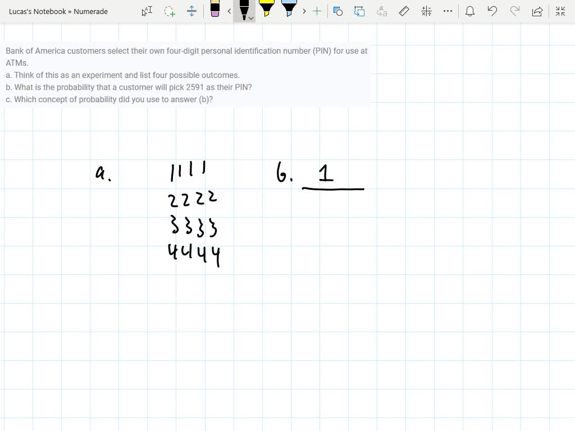Click the Insert Space tool
This screenshot has height=431, width=575.
point(191,11)
